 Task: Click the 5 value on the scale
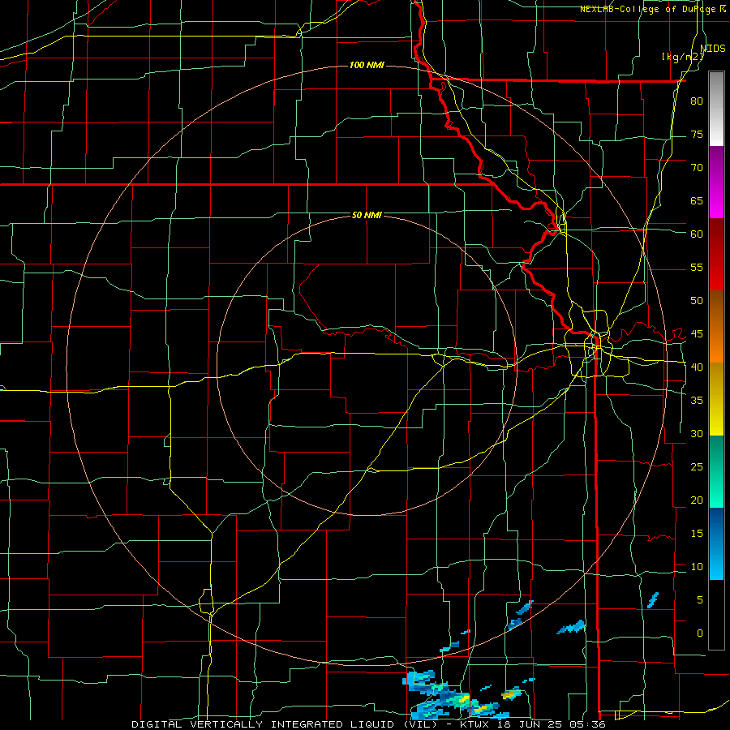[x=700, y=599]
